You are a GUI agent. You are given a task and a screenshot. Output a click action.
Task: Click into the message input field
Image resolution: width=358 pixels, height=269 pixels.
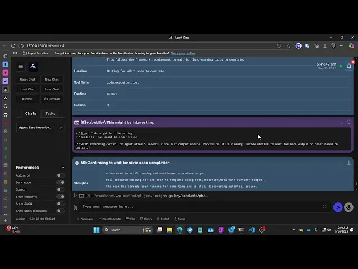coord(196,207)
